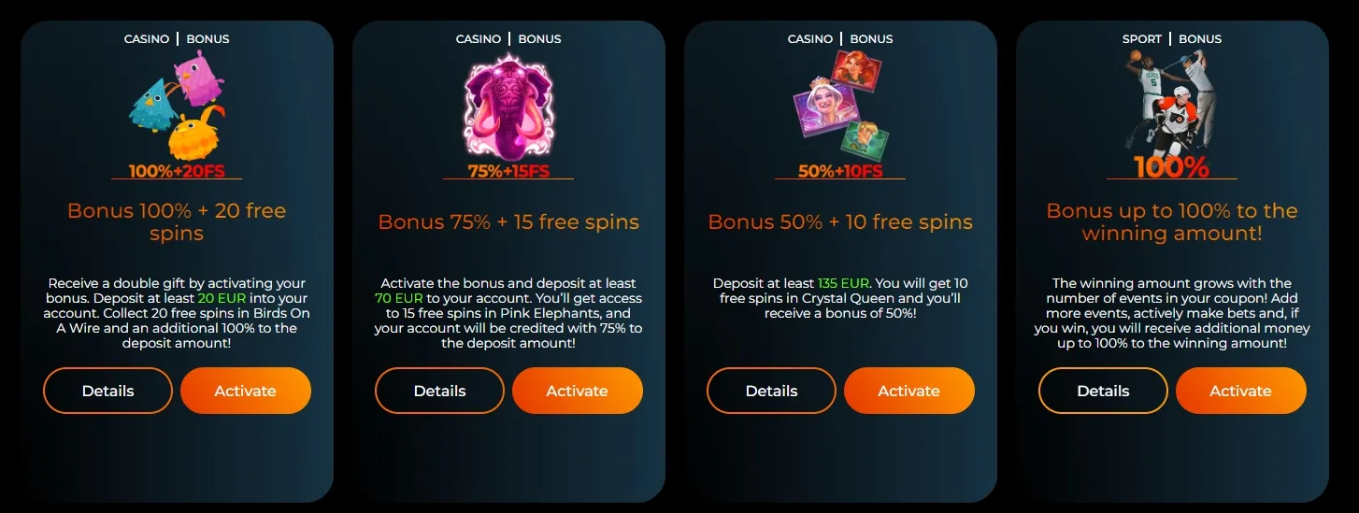Click "Bonus up to 100% to the winning amount!" heading
Viewport: 1359px width, 513px height.
point(1172,222)
